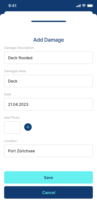
Task: Click the Date label above date field
Action: (x=8, y=94)
